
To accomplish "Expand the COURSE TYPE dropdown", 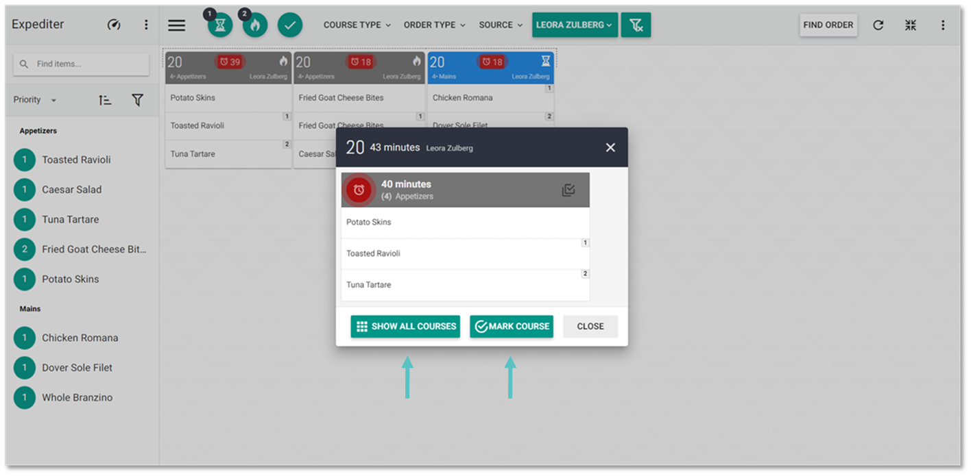I will [357, 25].
